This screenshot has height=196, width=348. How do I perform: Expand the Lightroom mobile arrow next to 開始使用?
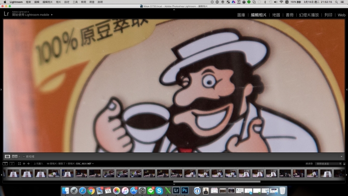click(x=52, y=15)
